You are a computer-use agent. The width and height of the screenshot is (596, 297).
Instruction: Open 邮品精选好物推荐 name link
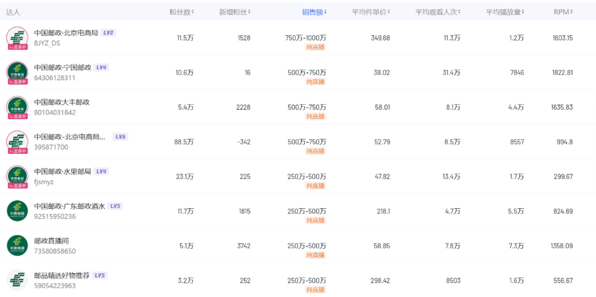click(x=62, y=276)
